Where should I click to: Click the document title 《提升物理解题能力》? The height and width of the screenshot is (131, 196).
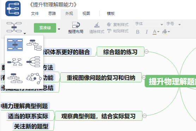[53, 5]
